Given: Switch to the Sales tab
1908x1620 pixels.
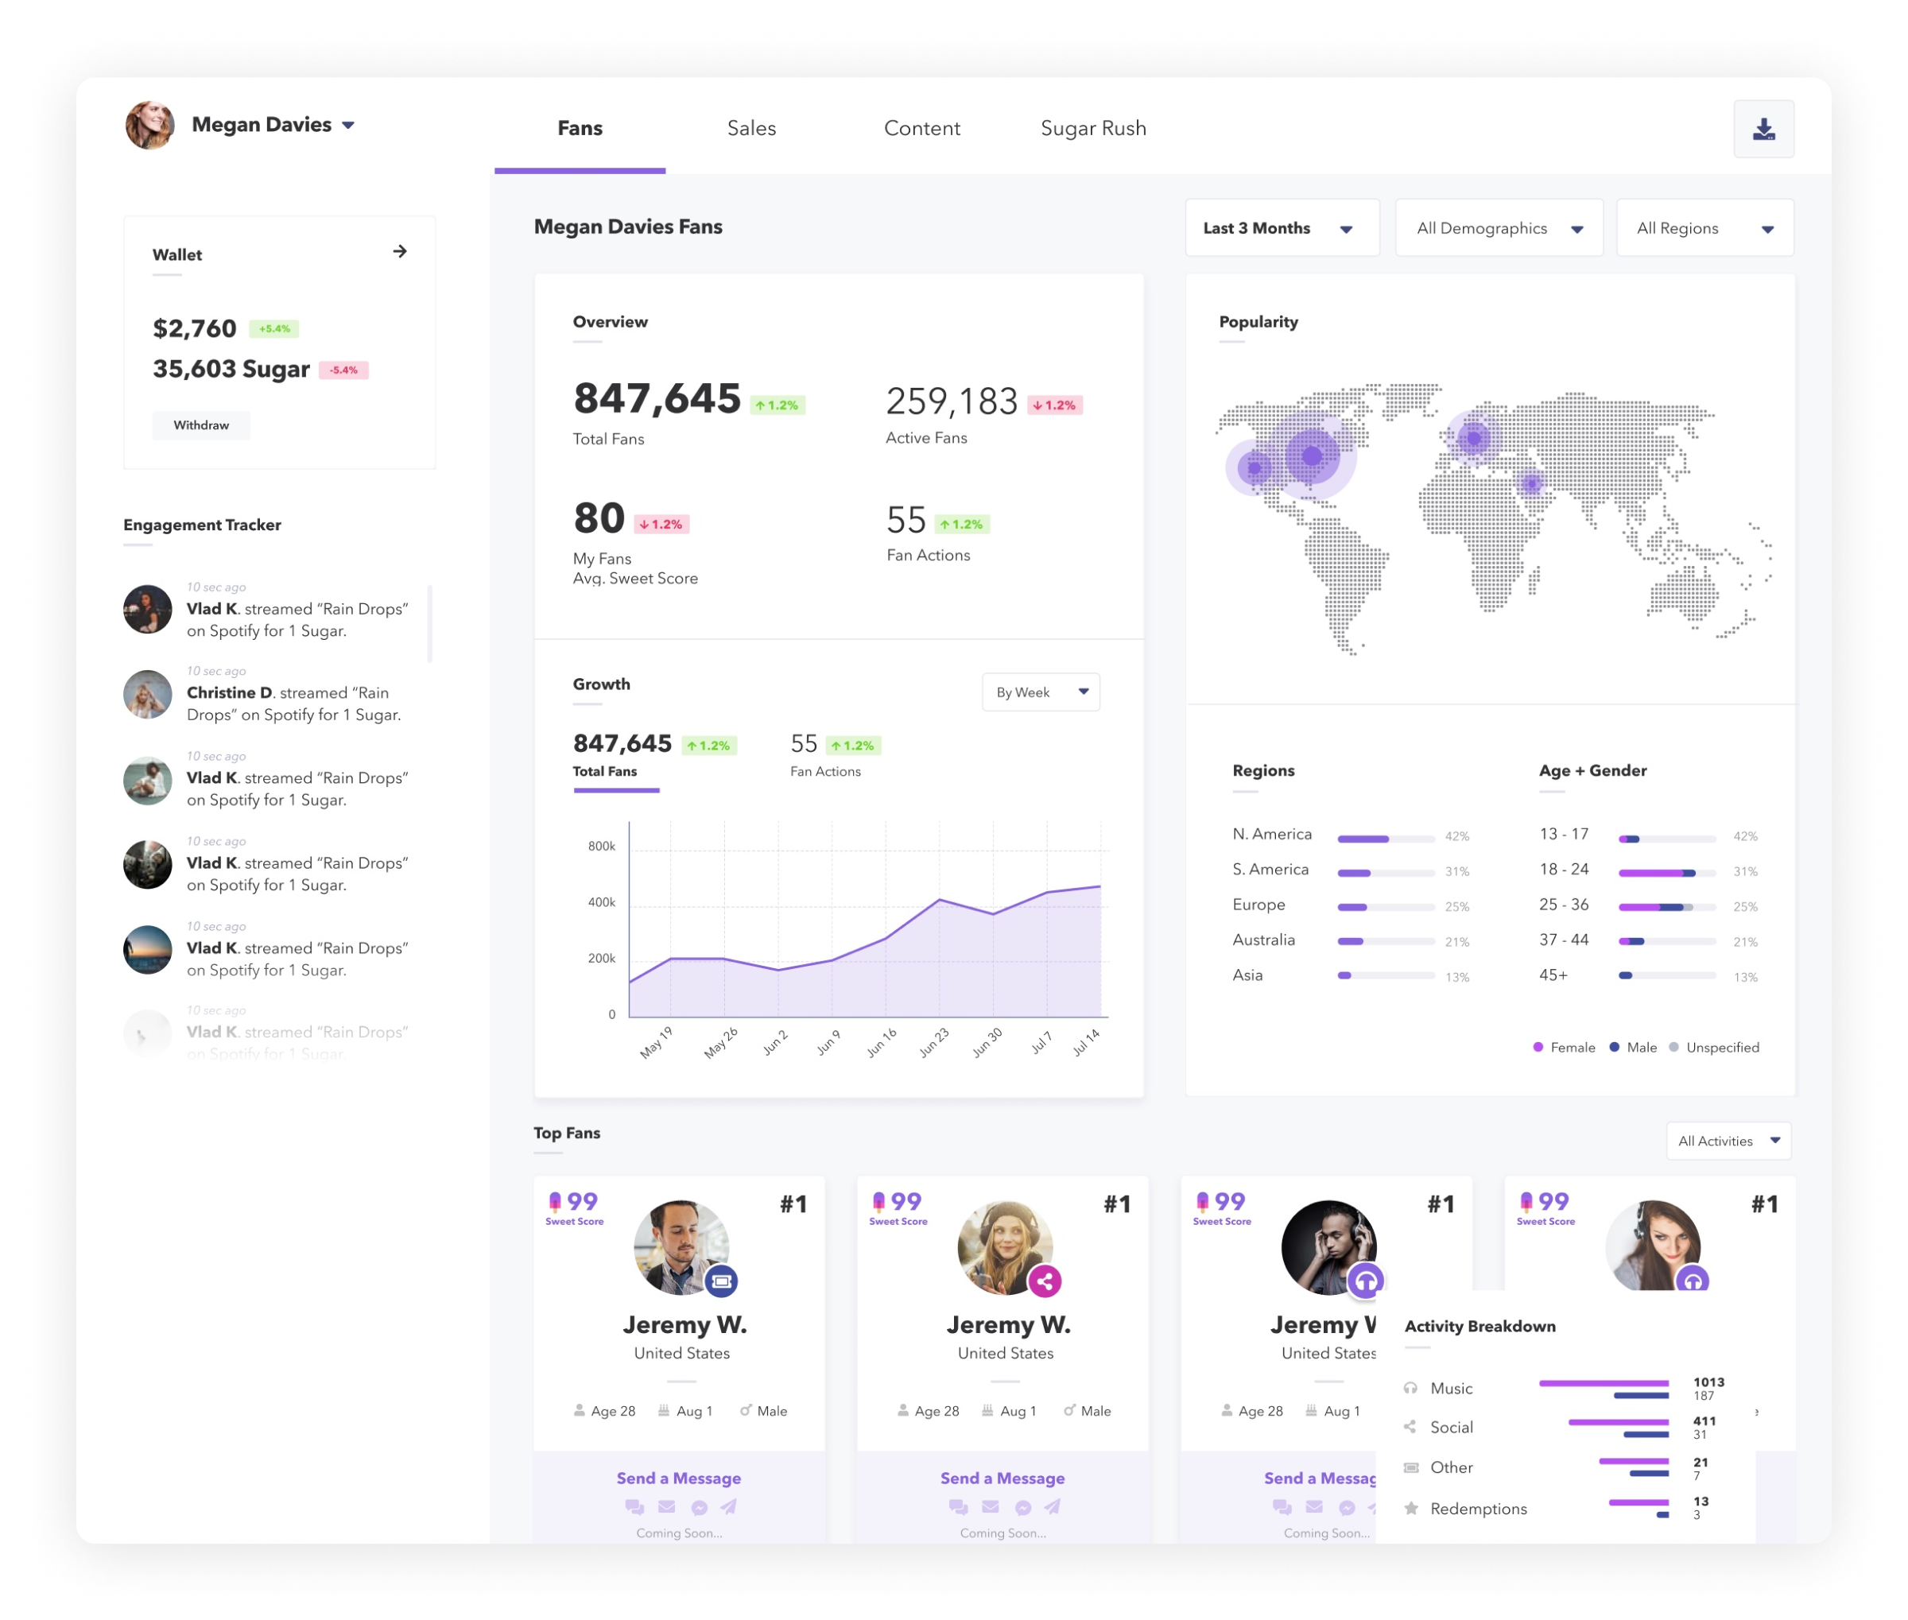Looking at the screenshot, I should tap(751, 129).
